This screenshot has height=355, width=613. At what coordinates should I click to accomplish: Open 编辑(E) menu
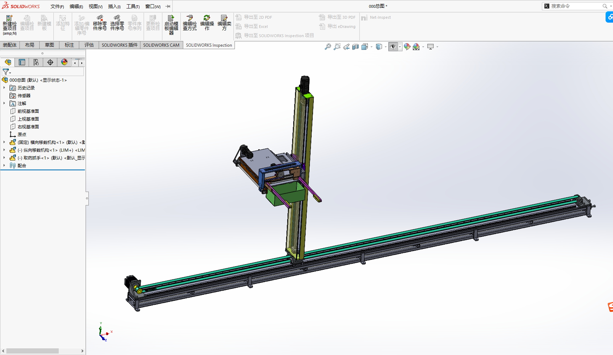pyautogui.click(x=76, y=6)
